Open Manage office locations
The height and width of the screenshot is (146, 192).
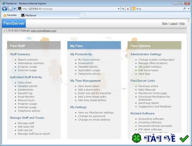(x=153, y=63)
